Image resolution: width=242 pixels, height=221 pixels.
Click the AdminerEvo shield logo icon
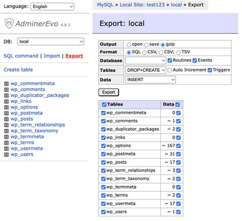[9, 23]
